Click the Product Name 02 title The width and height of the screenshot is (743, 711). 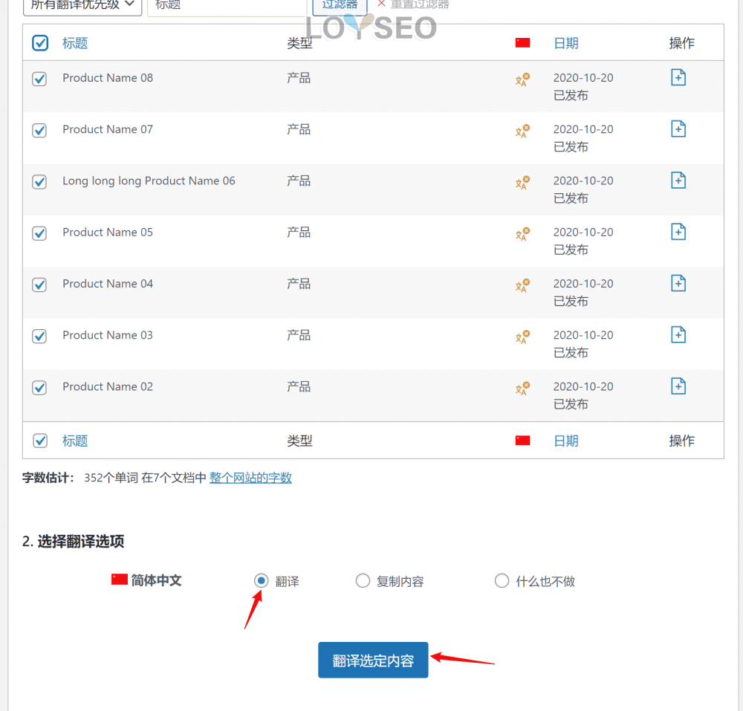(108, 386)
